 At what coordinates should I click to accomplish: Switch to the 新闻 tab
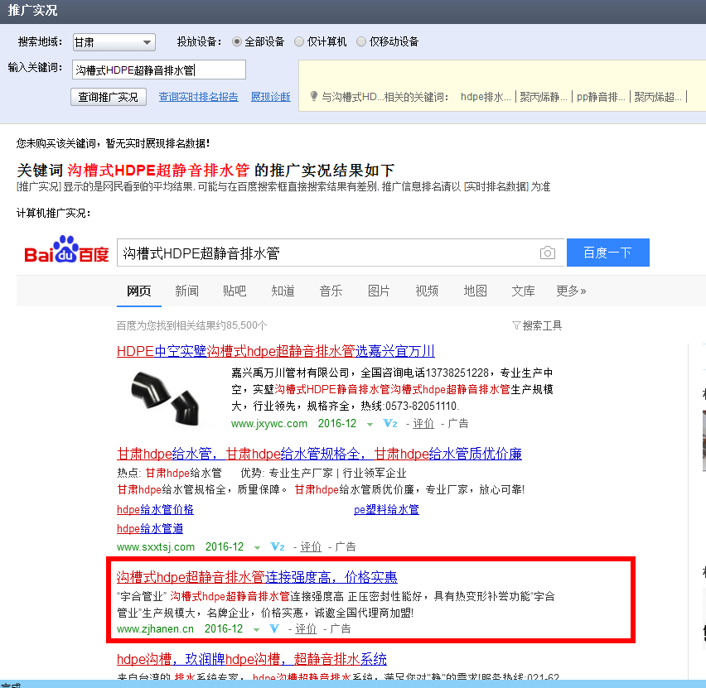[186, 291]
